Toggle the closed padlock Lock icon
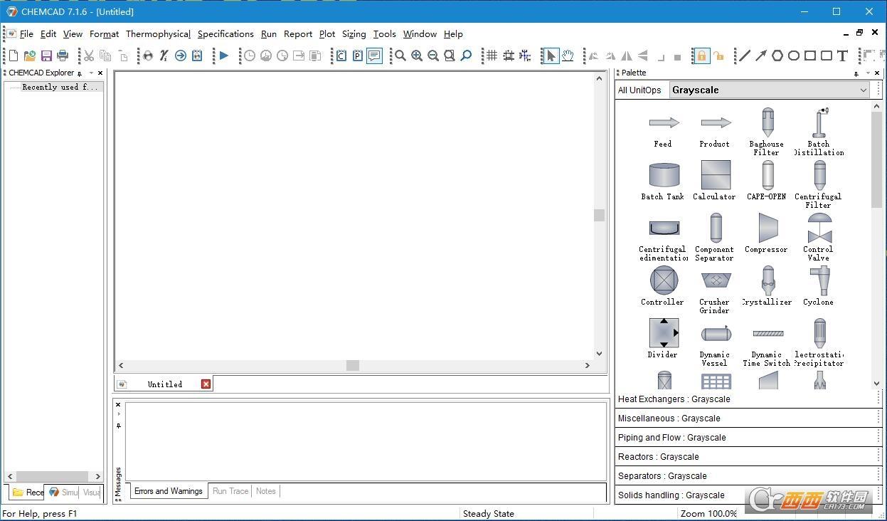Viewport: 887px width, 521px height. tap(701, 56)
